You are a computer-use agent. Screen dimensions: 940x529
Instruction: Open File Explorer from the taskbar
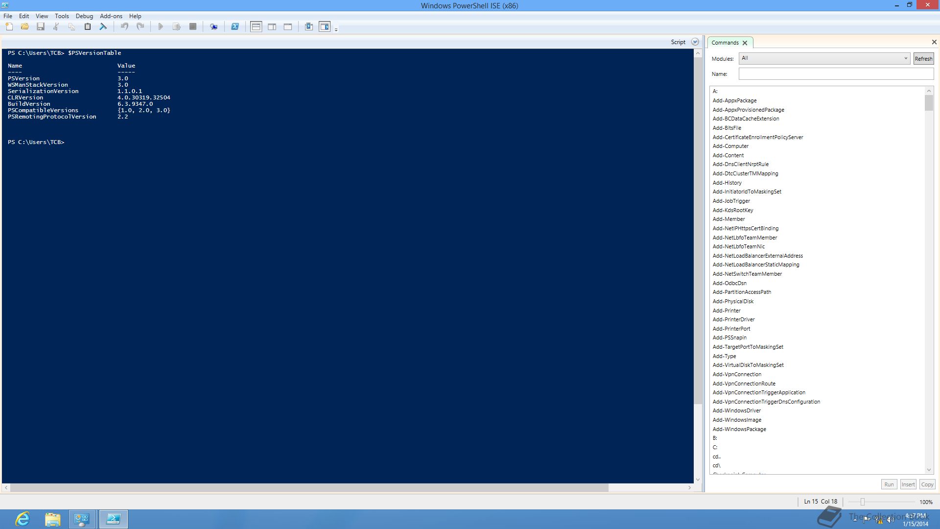[x=52, y=519]
